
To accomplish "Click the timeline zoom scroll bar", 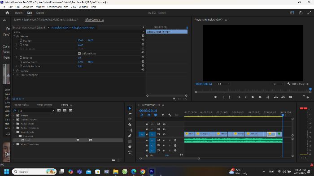I will point(170,159).
